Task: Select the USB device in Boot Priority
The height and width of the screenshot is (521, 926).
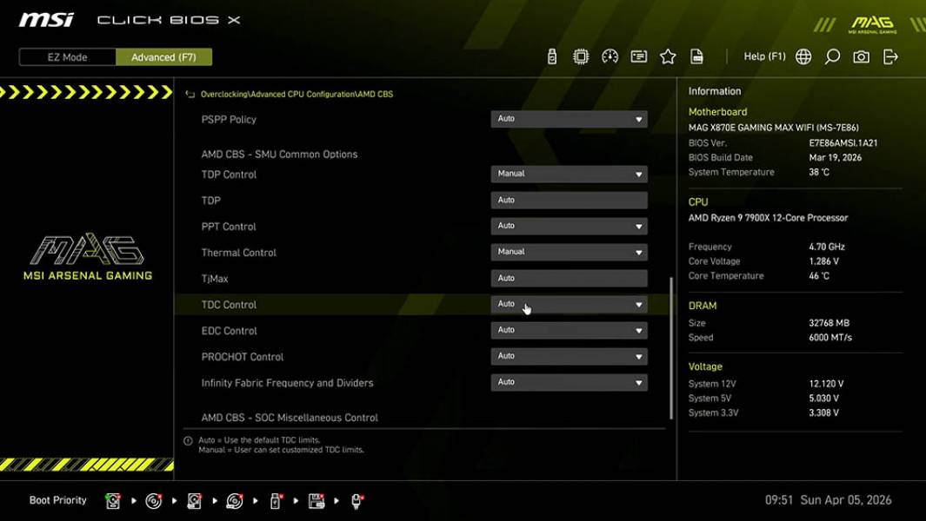Action: pos(275,500)
